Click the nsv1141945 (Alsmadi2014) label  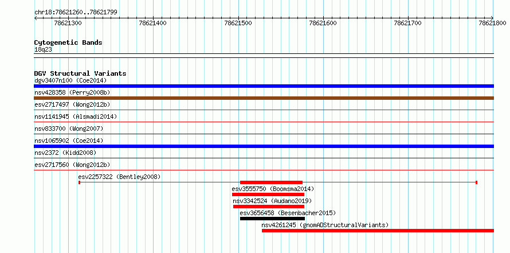(x=76, y=116)
